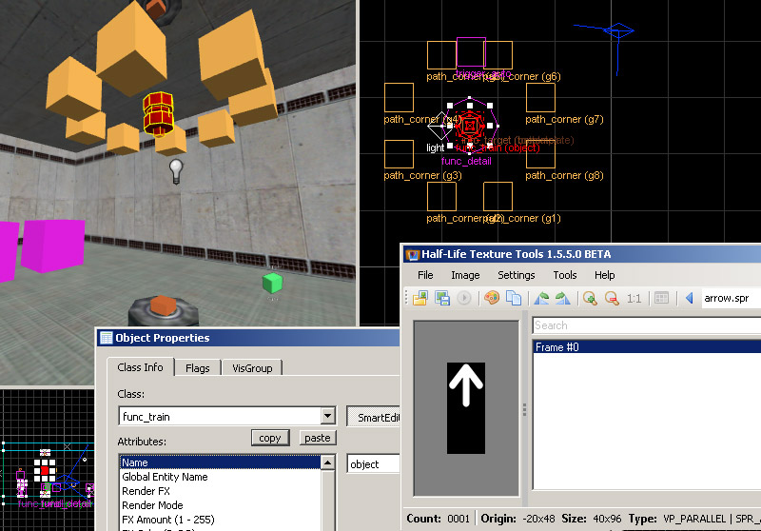
Task: Click the object name value field
Action: [x=374, y=464]
